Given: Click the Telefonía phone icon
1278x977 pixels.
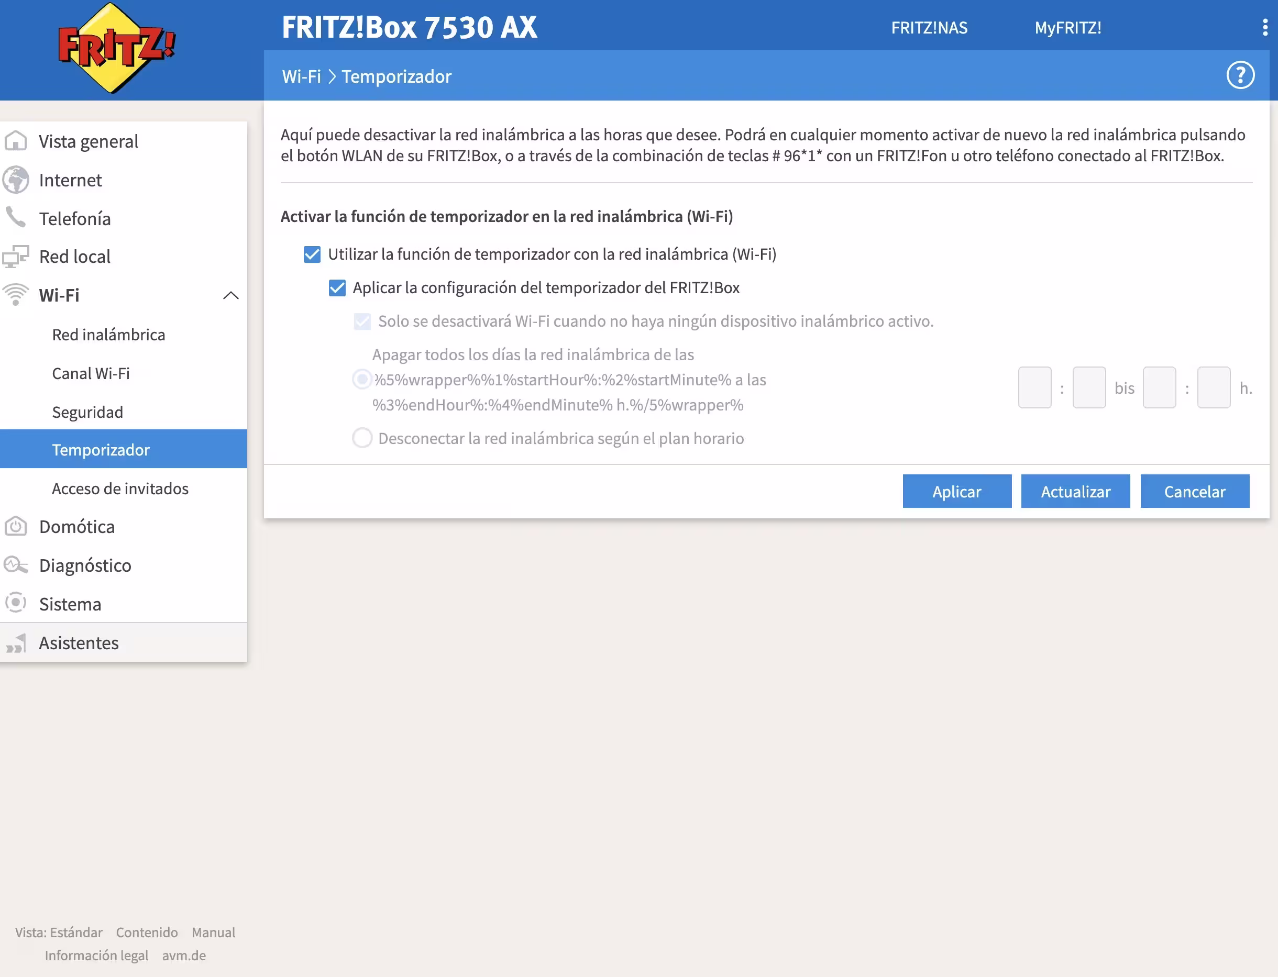Looking at the screenshot, I should pyautogui.click(x=16, y=217).
